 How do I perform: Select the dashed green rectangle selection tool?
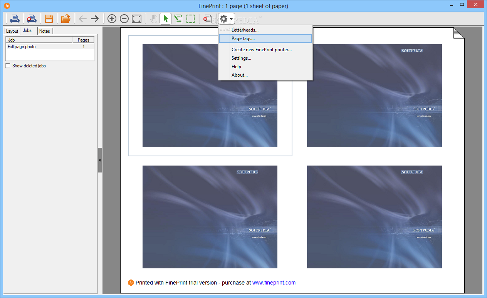point(190,18)
